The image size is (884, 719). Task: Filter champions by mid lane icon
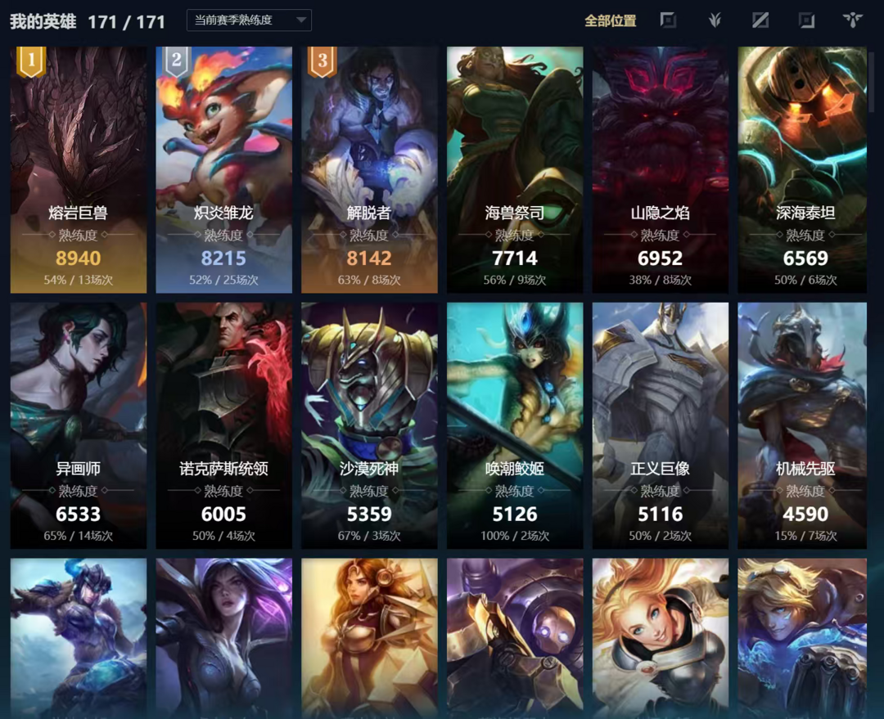click(760, 20)
